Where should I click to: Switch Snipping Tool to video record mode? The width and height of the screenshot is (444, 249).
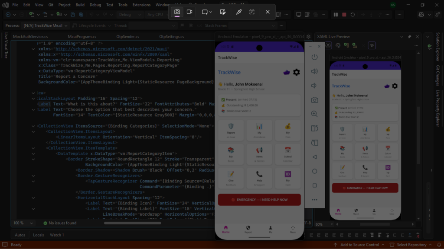(x=189, y=12)
